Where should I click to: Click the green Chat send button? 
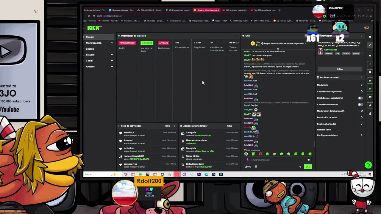coord(308,167)
